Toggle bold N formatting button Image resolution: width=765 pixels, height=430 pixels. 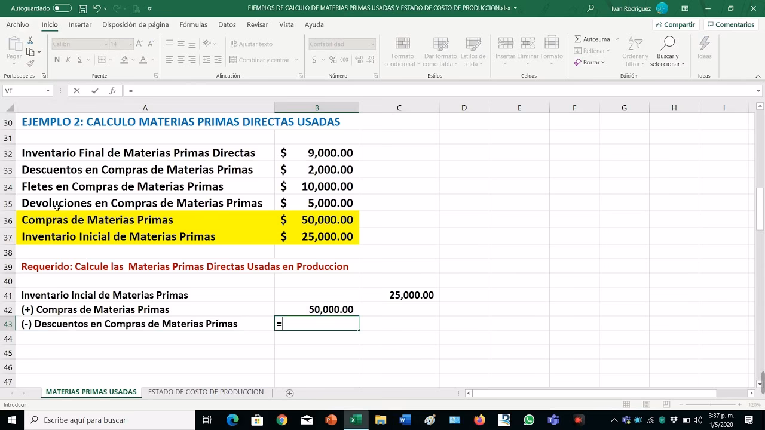coord(57,60)
